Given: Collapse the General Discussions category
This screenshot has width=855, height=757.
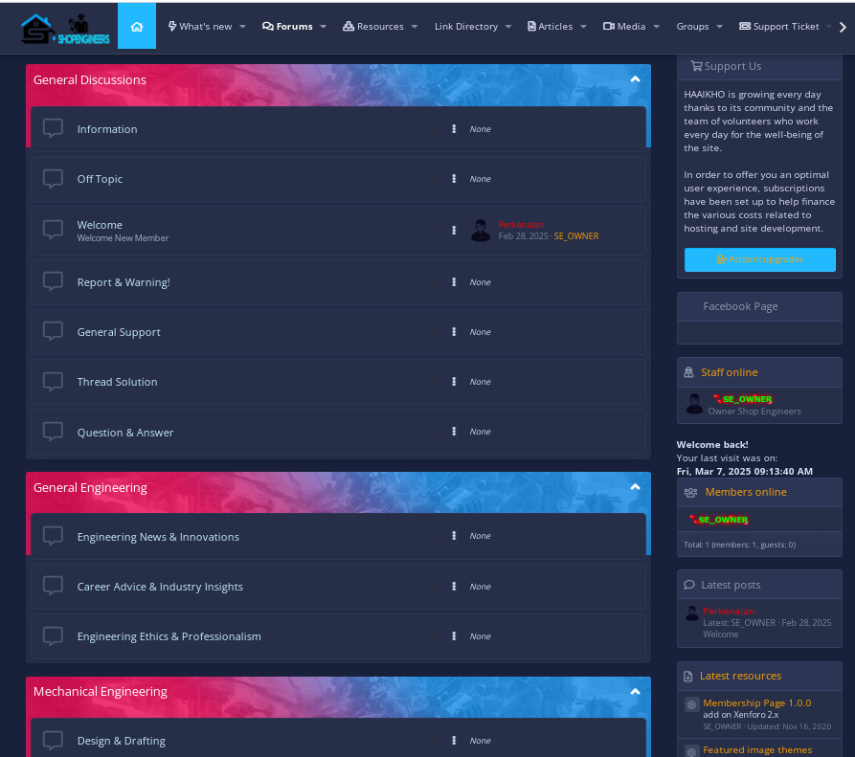Looking at the screenshot, I should [x=635, y=79].
